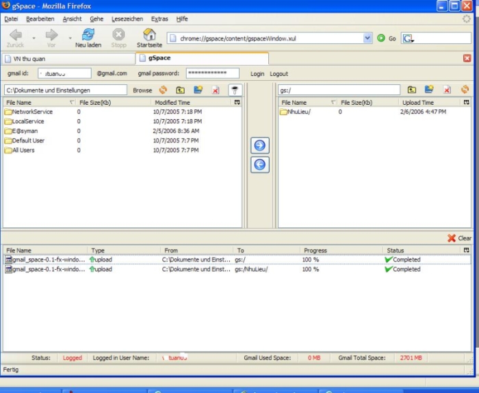Click the 2701 MB total space value
The height and width of the screenshot is (393, 479).
coord(411,358)
